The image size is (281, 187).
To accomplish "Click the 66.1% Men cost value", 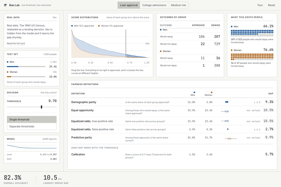I will pyautogui.click(x=268, y=26).
